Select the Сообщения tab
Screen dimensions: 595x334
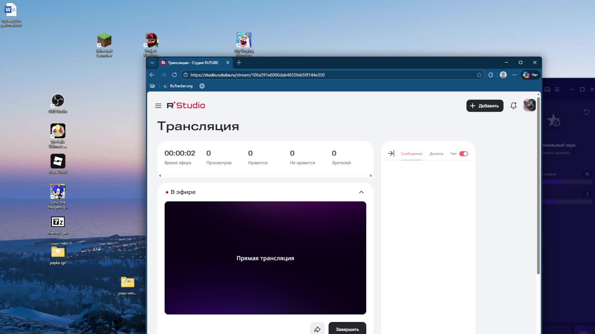tap(411, 154)
